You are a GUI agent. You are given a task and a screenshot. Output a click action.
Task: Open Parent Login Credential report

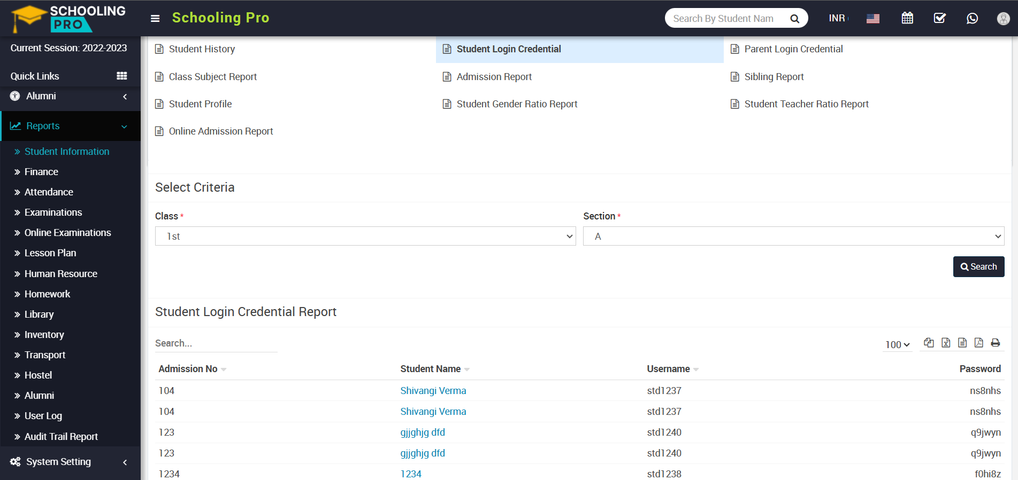point(793,49)
